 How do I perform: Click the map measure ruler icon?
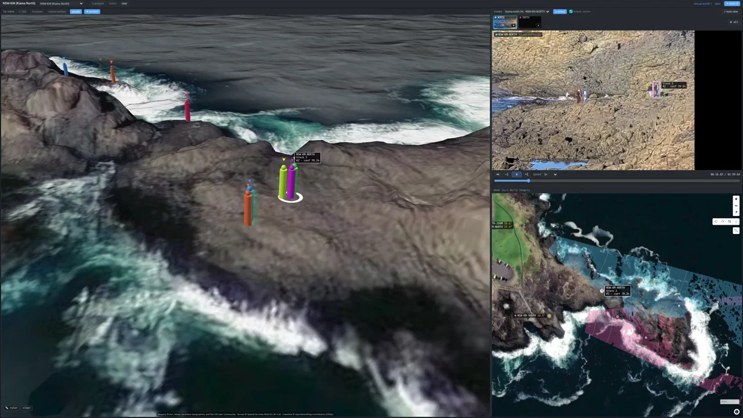[736, 230]
